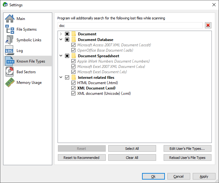Open the Memory Usage RAM icon
This screenshot has height=183, width=219.
[x=10, y=82]
